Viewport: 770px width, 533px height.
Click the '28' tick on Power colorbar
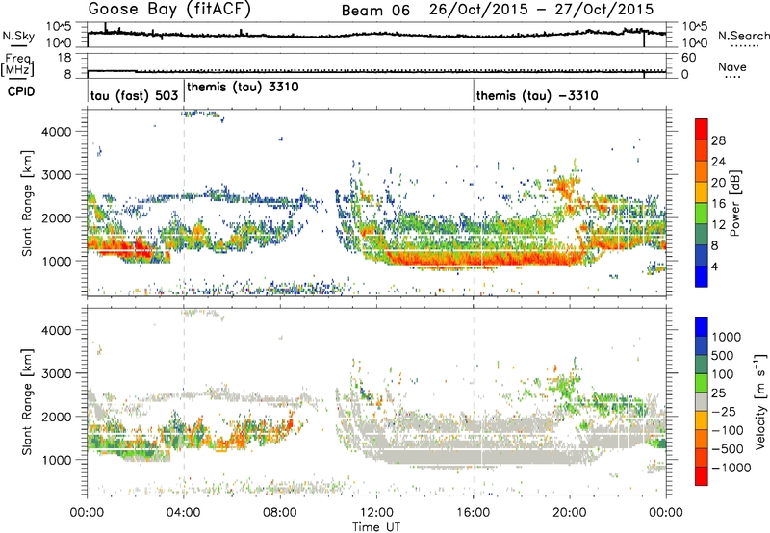click(718, 140)
